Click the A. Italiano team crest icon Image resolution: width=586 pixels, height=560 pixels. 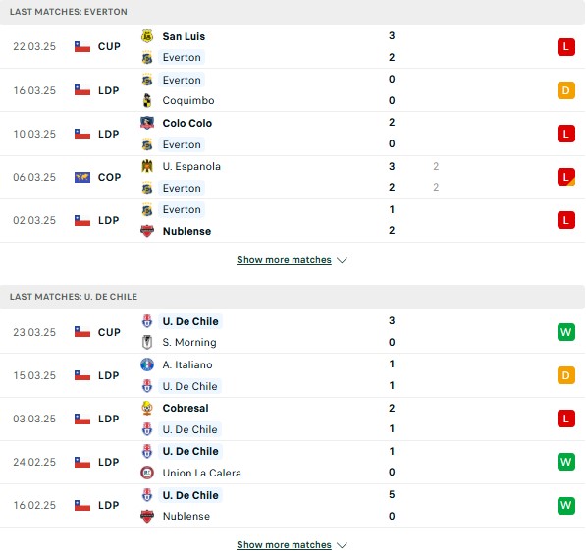tap(147, 364)
